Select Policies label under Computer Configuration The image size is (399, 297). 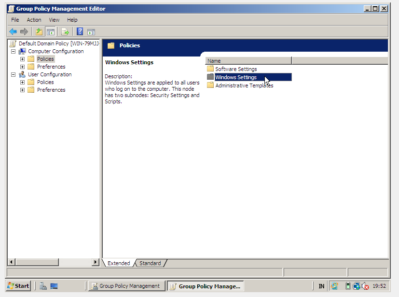pos(45,59)
